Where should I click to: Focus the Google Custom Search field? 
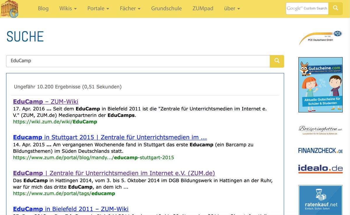[x=307, y=8]
